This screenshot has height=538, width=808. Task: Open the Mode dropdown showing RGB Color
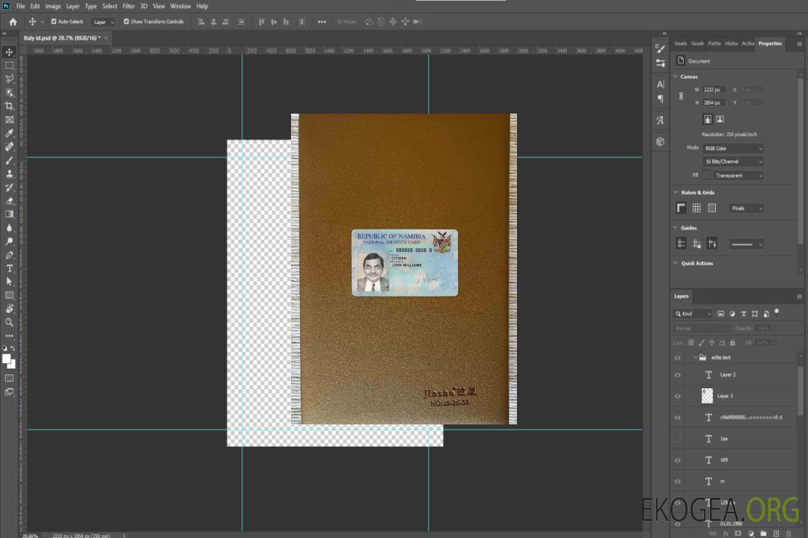732,149
